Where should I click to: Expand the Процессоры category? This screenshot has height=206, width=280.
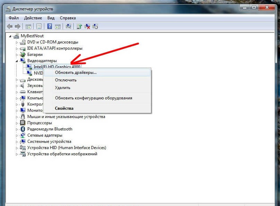click(x=17, y=123)
